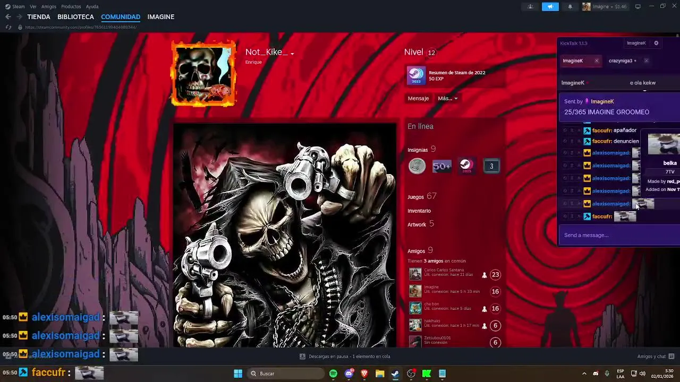
Task: Open KickTalk settings gear
Action: pos(656,43)
